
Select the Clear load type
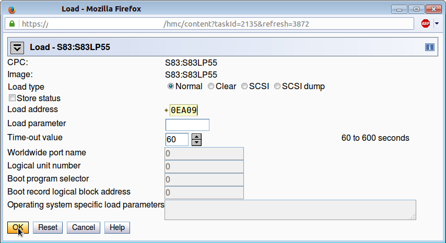point(211,87)
